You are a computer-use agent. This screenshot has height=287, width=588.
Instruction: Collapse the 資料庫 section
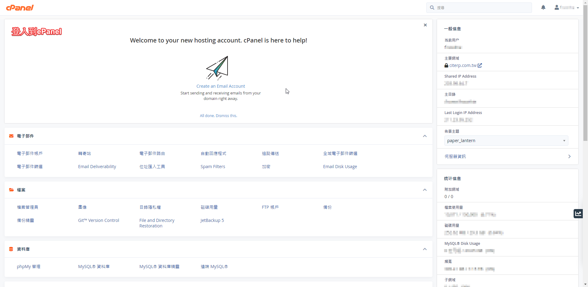tap(425, 249)
